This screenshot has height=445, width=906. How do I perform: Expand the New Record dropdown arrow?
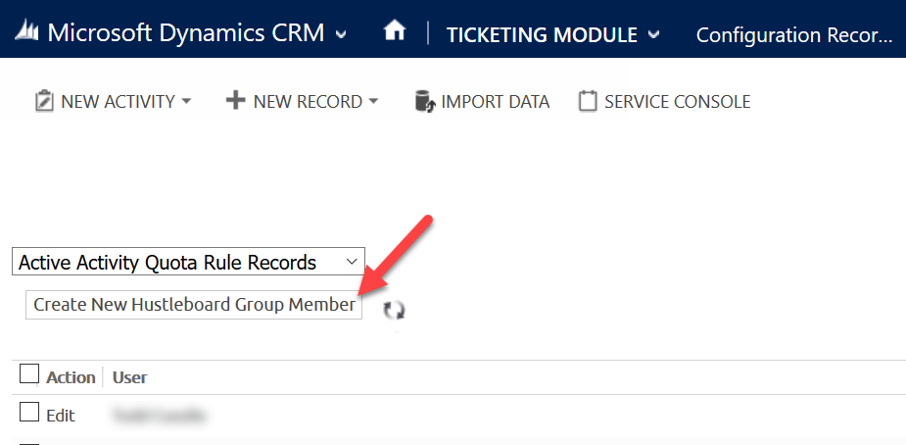tap(373, 102)
